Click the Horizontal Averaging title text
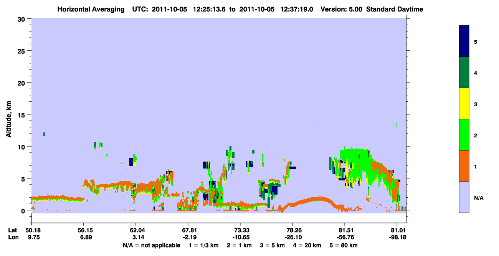Image resolution: width=499 pixels, height=256 pixels. coord(91,9)
